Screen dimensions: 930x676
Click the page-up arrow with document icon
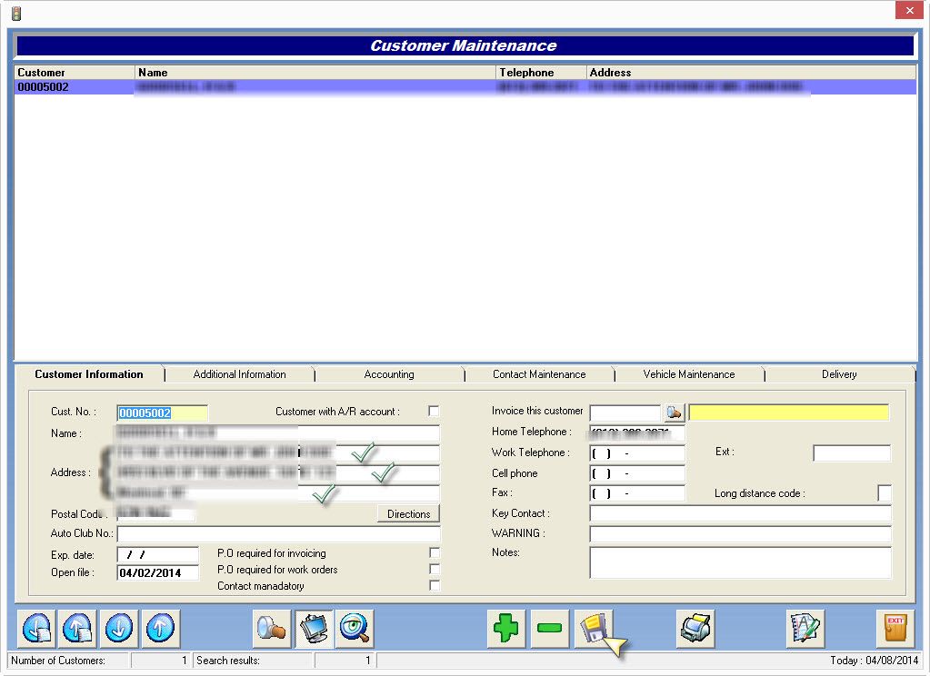[77, 628]
